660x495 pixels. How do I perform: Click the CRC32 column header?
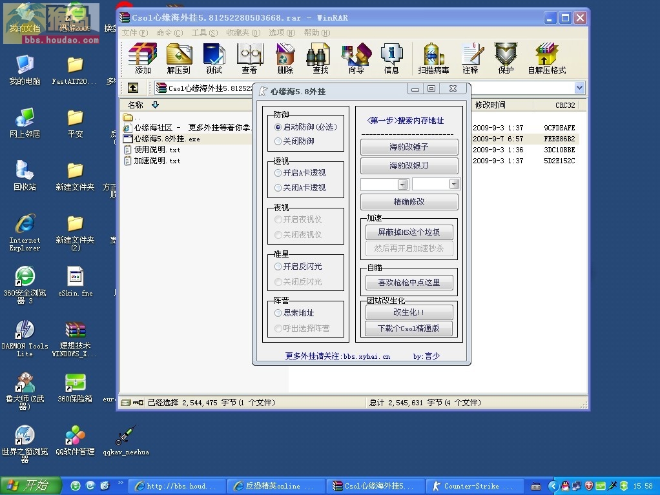[x=555, y=105]
